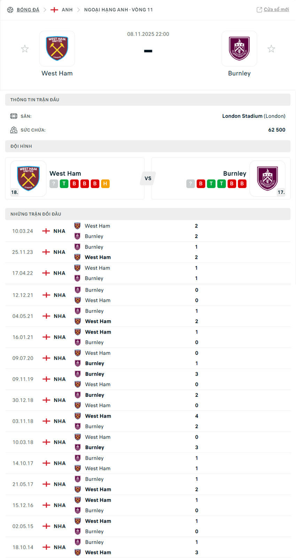Collapse the NHỮNG TRẬN ĐỐI ĐẦU section
This screenshot has width=296, height=558.
(x=36, y=214)
